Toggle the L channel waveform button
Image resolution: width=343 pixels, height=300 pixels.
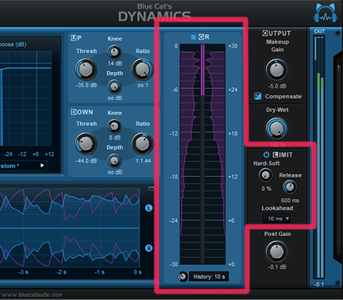point(149,208)
